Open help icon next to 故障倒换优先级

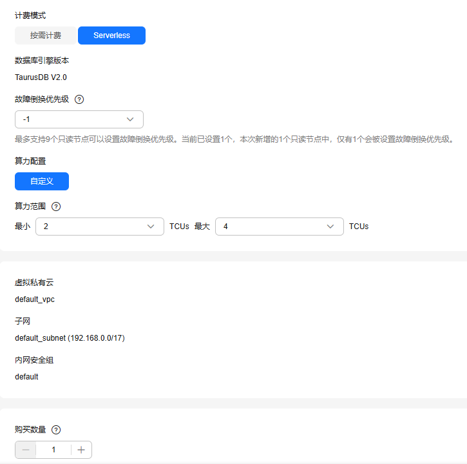[79, 99]
